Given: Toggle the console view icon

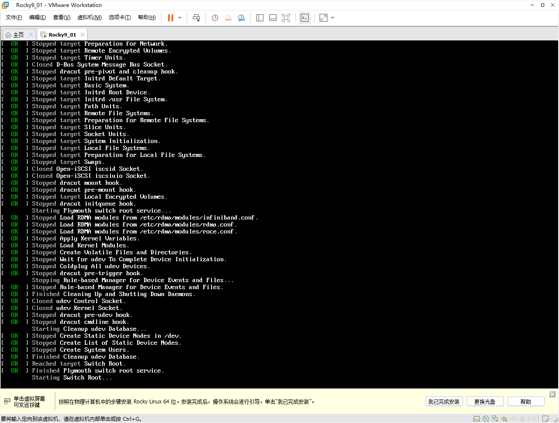Looking at the screenshot, I should (x=305, y=18).
